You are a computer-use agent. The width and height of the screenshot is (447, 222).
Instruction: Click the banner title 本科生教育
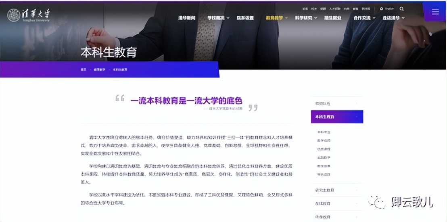pyautogui.click(x=109, y=52)
